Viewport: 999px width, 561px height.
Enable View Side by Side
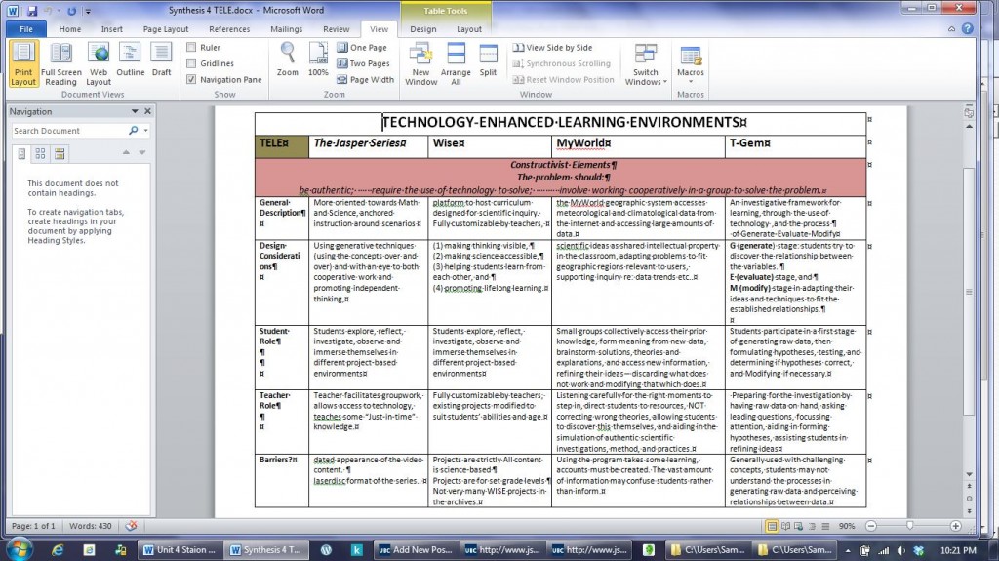click(552, 47)
